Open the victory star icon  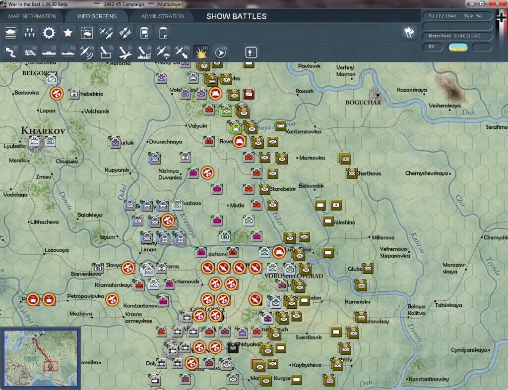[67, 33]
